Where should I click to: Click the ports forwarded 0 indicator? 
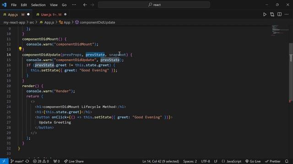tap(57, 161)
